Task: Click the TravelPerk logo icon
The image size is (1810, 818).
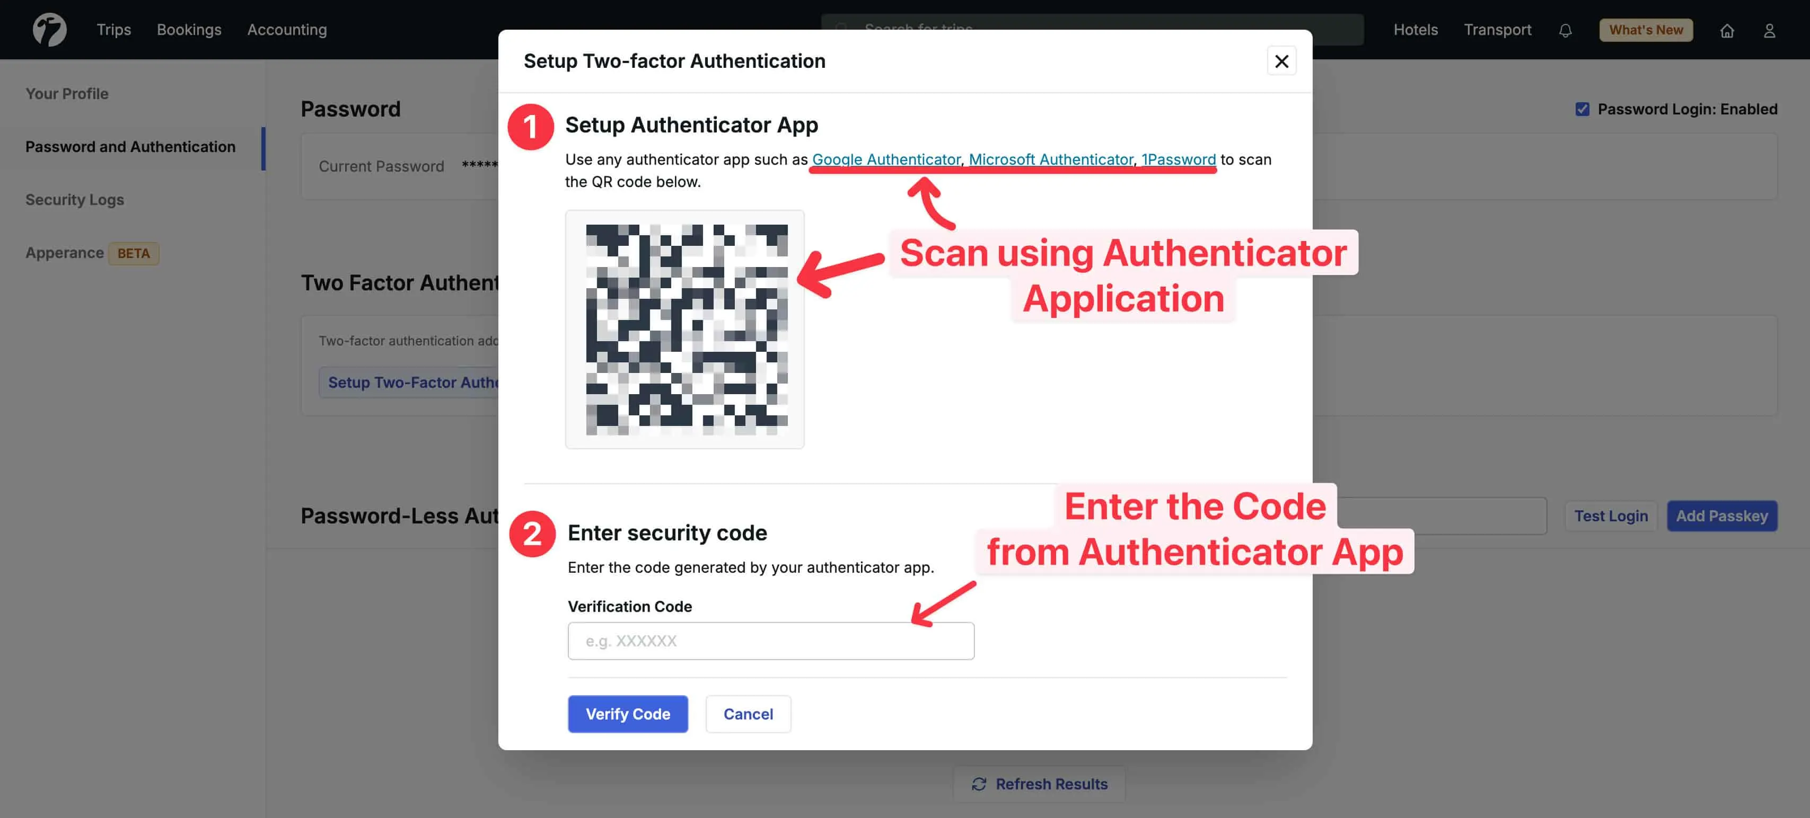Action: click(48, 29)
